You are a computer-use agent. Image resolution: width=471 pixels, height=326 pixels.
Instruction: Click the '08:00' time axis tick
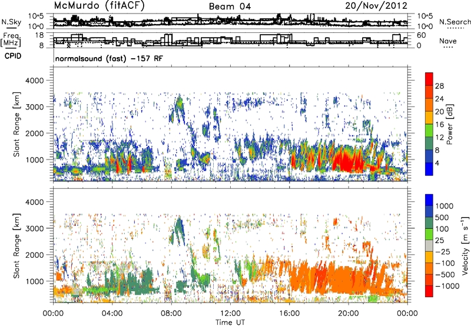click(171, 314)
